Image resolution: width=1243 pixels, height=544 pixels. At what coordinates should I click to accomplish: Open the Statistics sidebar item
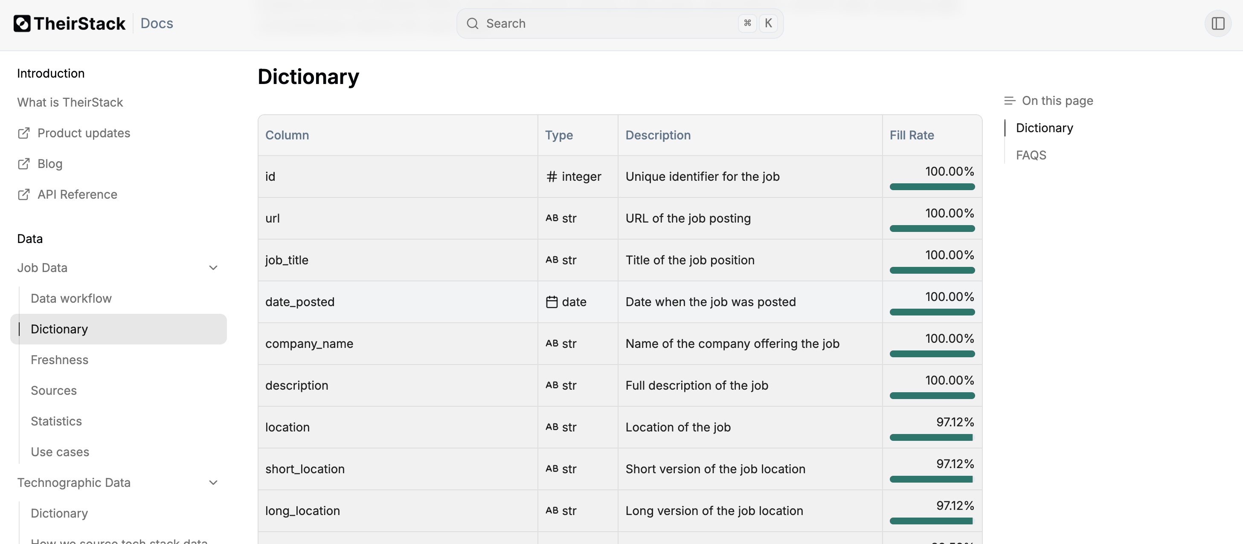pos(56,421)
